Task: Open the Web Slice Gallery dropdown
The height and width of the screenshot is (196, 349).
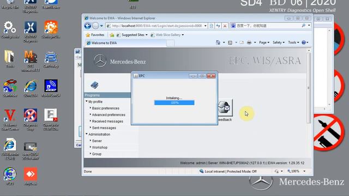Action: pos(167,35)
